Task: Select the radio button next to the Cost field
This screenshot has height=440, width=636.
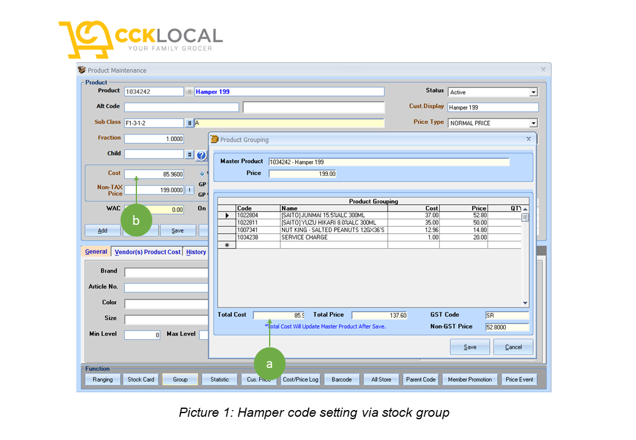Action: (x=203, y=174)
